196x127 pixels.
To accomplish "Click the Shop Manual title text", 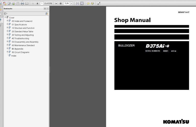I will (x=132, y=20).
